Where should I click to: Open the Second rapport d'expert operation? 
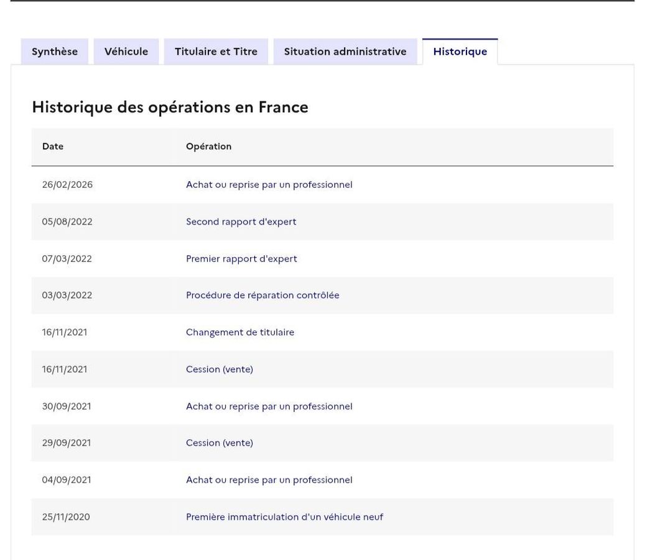click(241, 222)
